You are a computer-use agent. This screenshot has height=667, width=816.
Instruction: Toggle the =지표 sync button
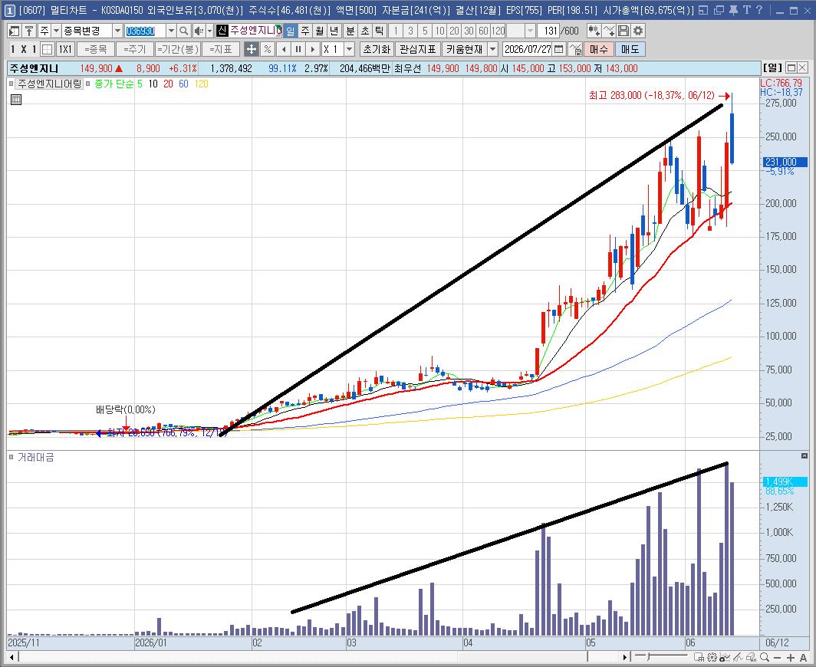[x=221, y=49]
